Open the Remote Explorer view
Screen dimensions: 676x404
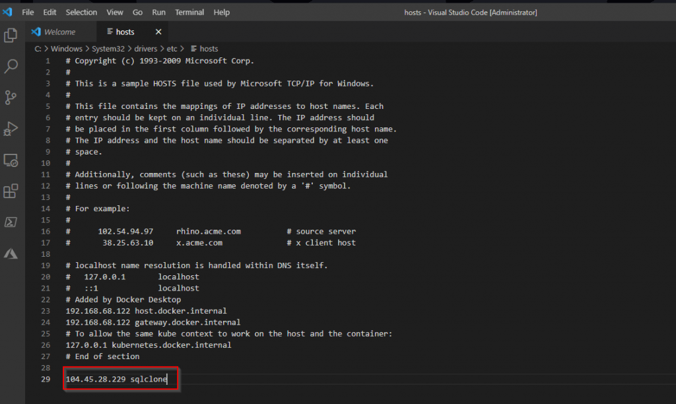pyautogui.click(x=11, y=160)
